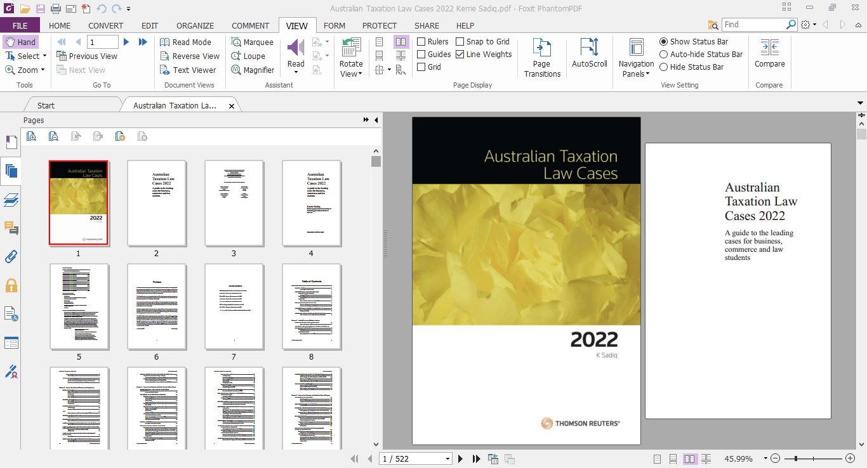Select Single Page display in ribbon
867x468 pixels.
(380, 42)
